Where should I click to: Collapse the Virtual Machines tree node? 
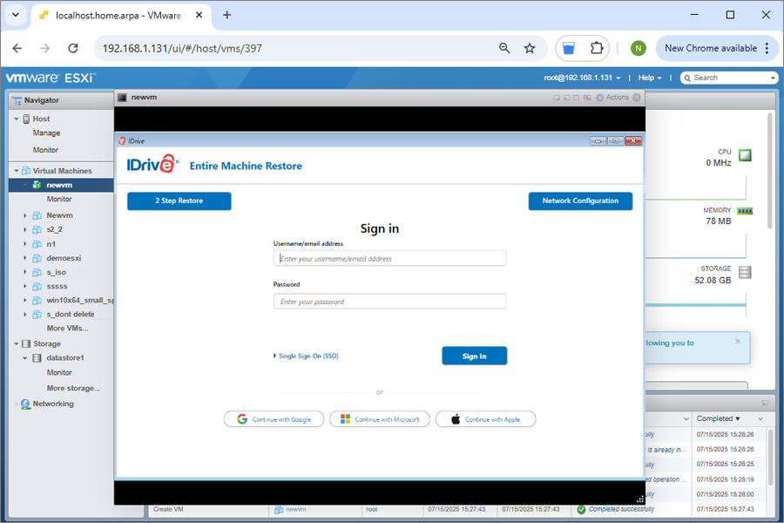[17, 171]
